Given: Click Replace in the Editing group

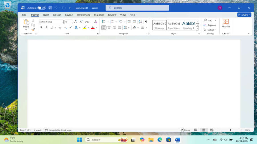Looking at the screenshot, I should pos(210,25).
